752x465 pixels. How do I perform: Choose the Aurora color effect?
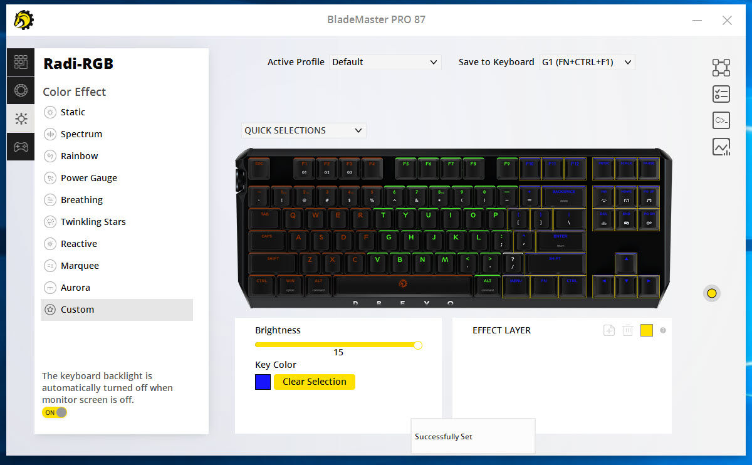coord(117,288)
